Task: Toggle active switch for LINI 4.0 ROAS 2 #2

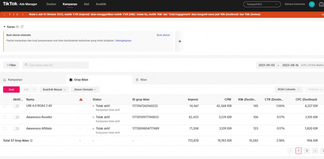Action: (x=16, y=106)
